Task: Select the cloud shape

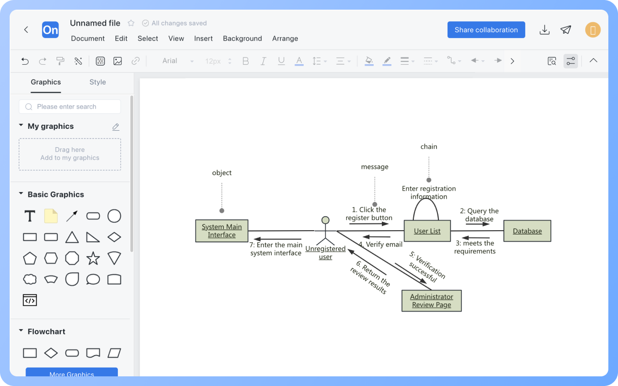Action: tap(30, 279)
